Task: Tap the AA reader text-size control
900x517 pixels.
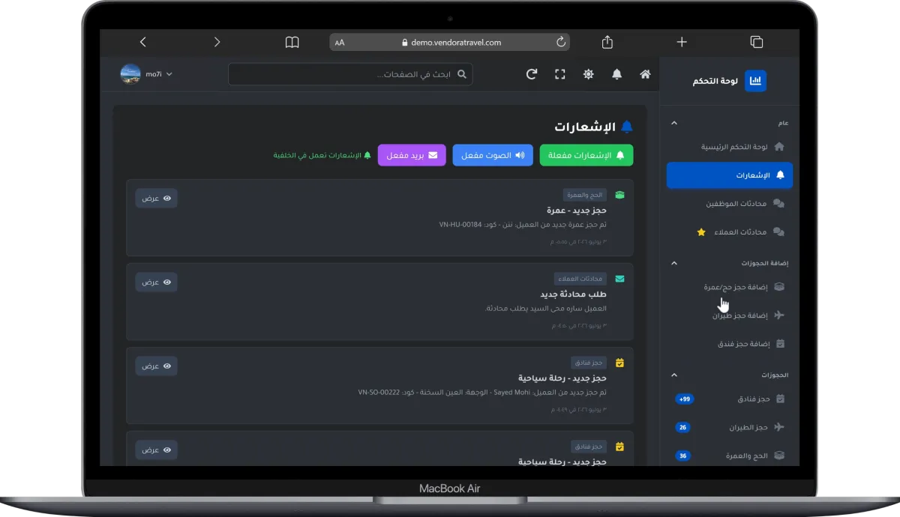Action: click(340, 43)
